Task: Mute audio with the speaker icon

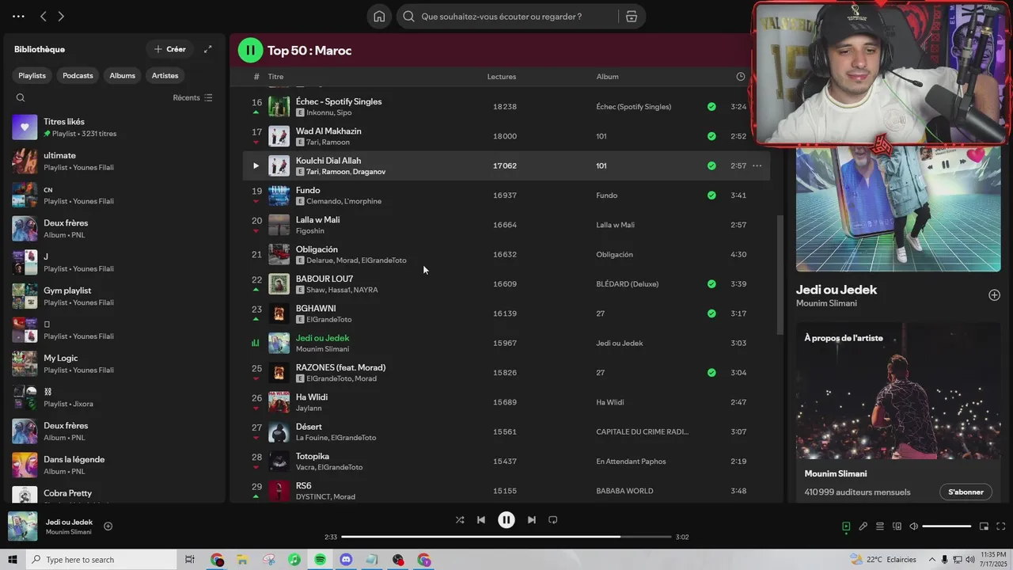Action: (x=914, y=526)
